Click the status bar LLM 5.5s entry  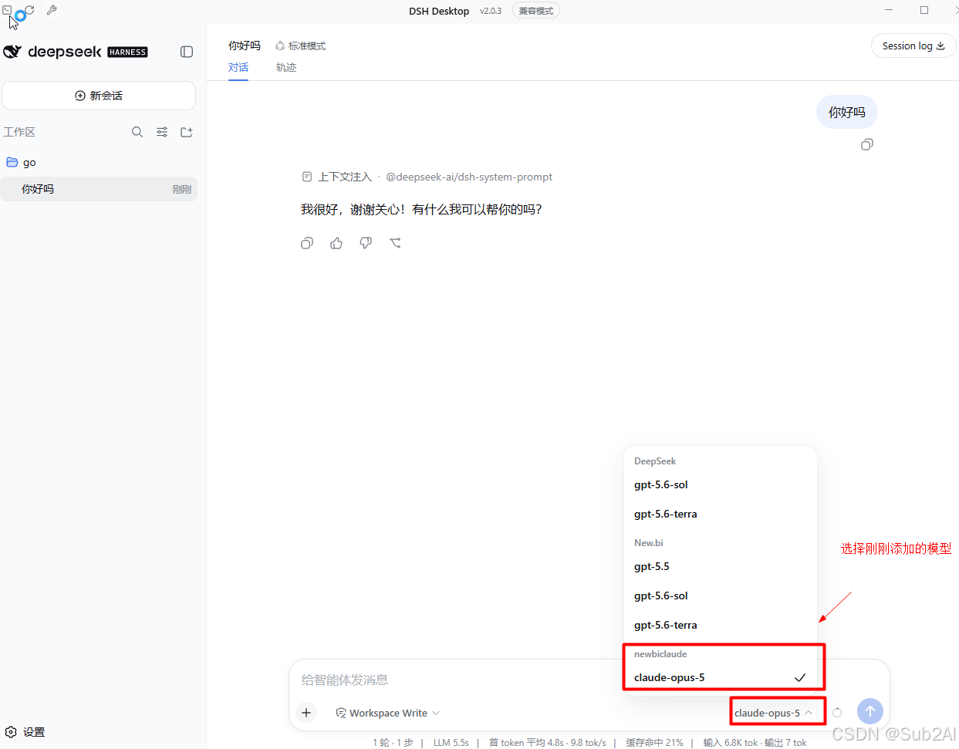point(451,743)
